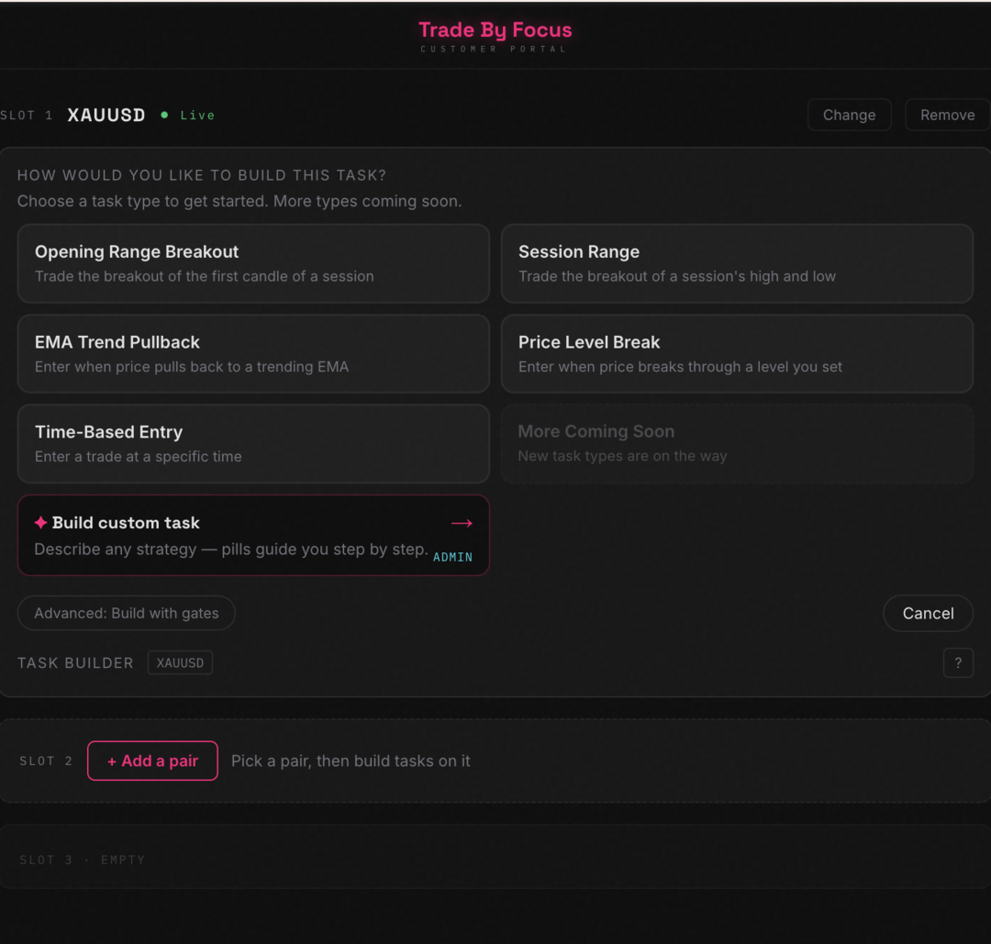The height and width of the screenshot is (944, 991).
Task: Add a pair to Slot 2
Action: [x=152, y=761]
